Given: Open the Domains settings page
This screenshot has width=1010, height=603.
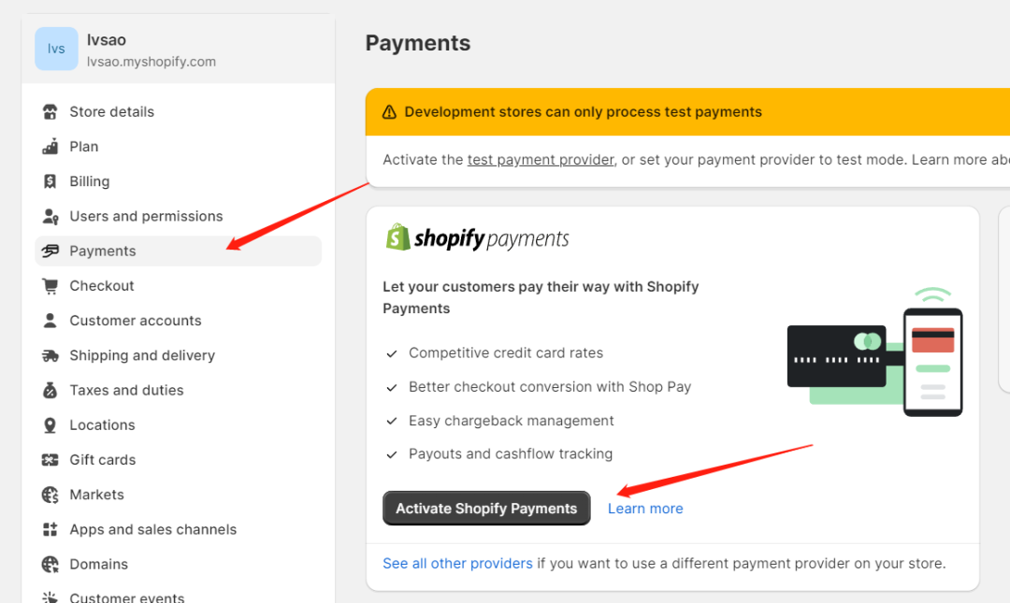Looking at the screenshot, I should [x=98, y=564].
